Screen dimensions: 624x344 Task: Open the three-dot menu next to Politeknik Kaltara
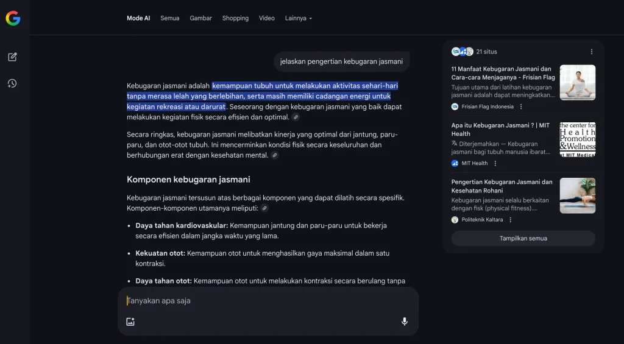point(510,220)
